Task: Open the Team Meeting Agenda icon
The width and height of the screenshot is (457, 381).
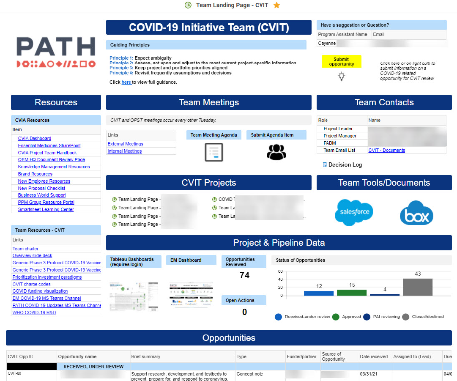Action: (213, 152)
